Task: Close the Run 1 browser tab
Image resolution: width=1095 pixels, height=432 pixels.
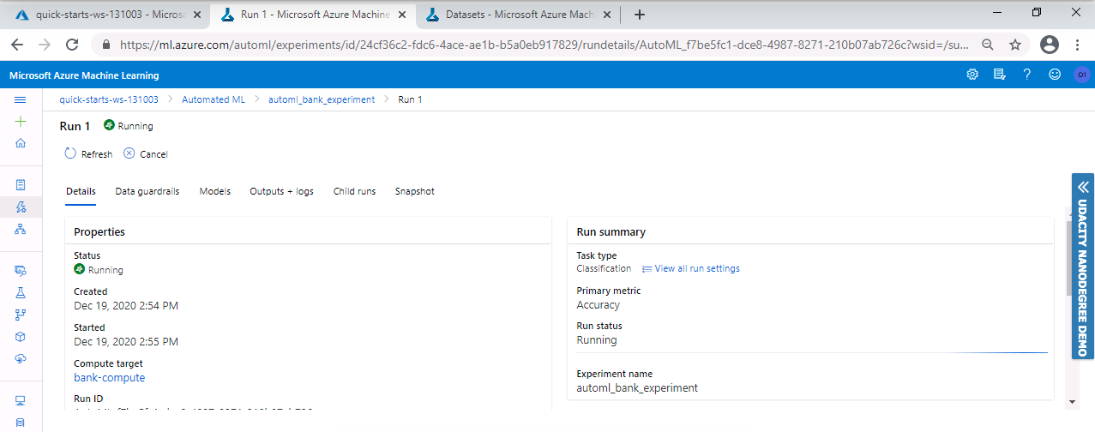Action: tap(402, 15)
